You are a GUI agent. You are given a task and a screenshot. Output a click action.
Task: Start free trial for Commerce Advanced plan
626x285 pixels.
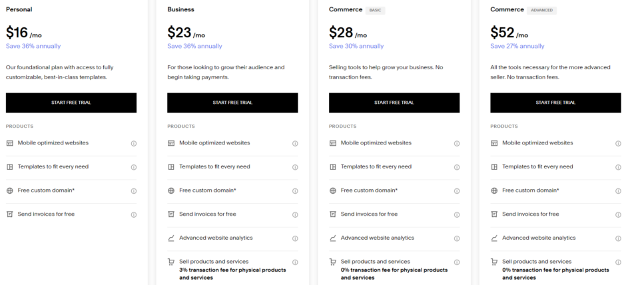[x=555, y=103]
